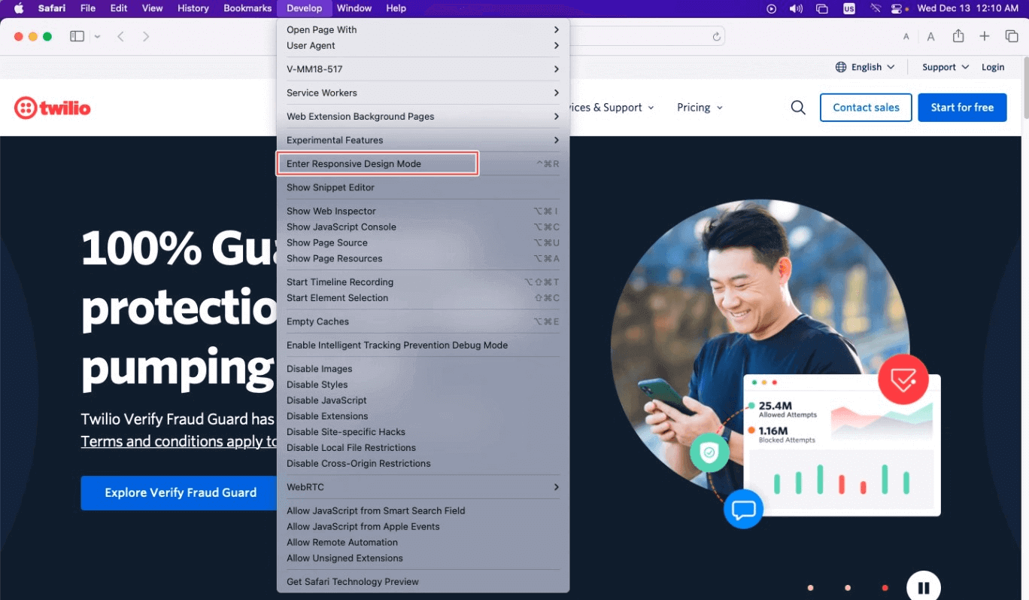Click the Twilio logo
The width and height of the screenshot is (1029, 600).
click(53, 108)
